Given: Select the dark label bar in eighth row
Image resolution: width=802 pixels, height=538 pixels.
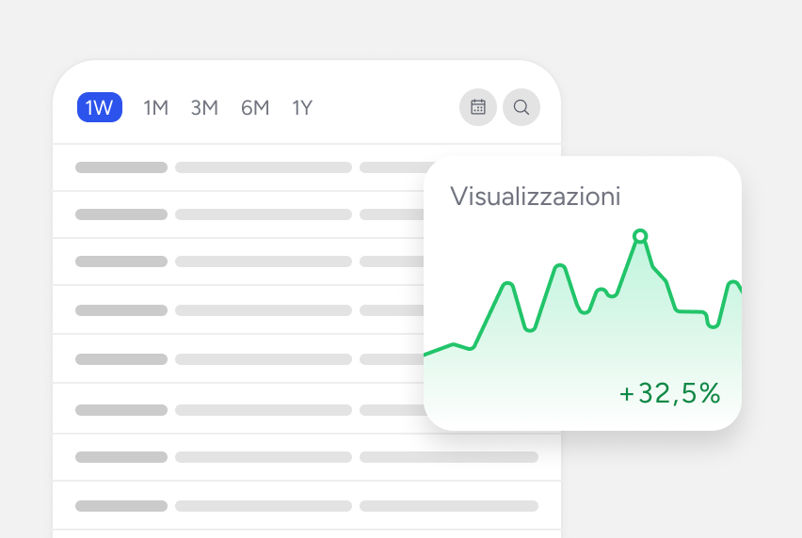Looking at the screenshot, I should click(121, 506).
